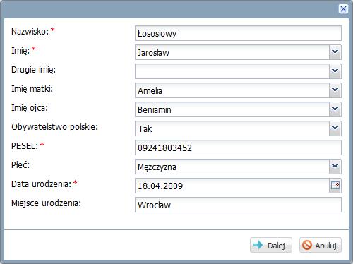Click the Miejsce urodzenia label
Viewport: 353px width, 264px height.
[x=46, y=203]
